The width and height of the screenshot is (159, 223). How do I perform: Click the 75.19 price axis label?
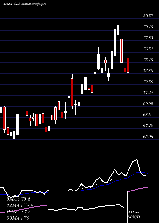click(x=148, y=60)
